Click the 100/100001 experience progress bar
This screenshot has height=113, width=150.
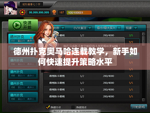(x=79, y=12)
